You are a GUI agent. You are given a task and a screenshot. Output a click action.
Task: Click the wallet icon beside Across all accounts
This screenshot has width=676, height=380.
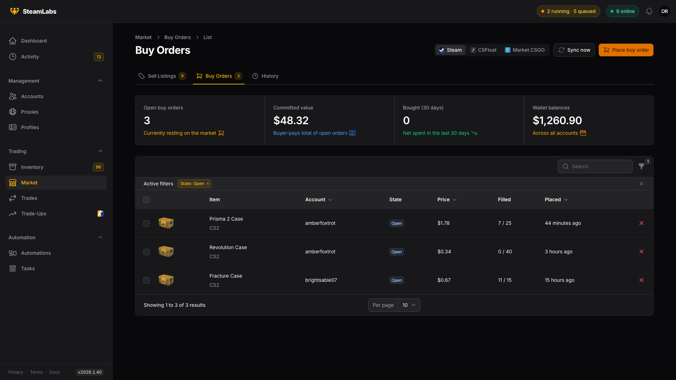tap(583, 133)
